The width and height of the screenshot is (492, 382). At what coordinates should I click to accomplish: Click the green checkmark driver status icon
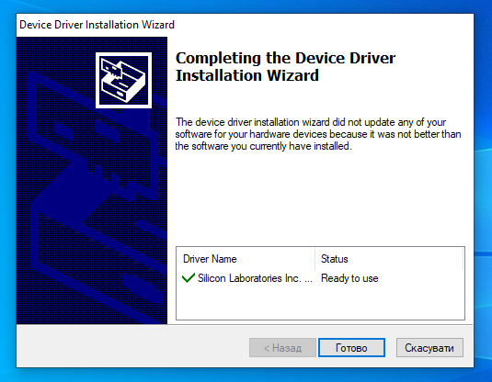pos(189,277)
